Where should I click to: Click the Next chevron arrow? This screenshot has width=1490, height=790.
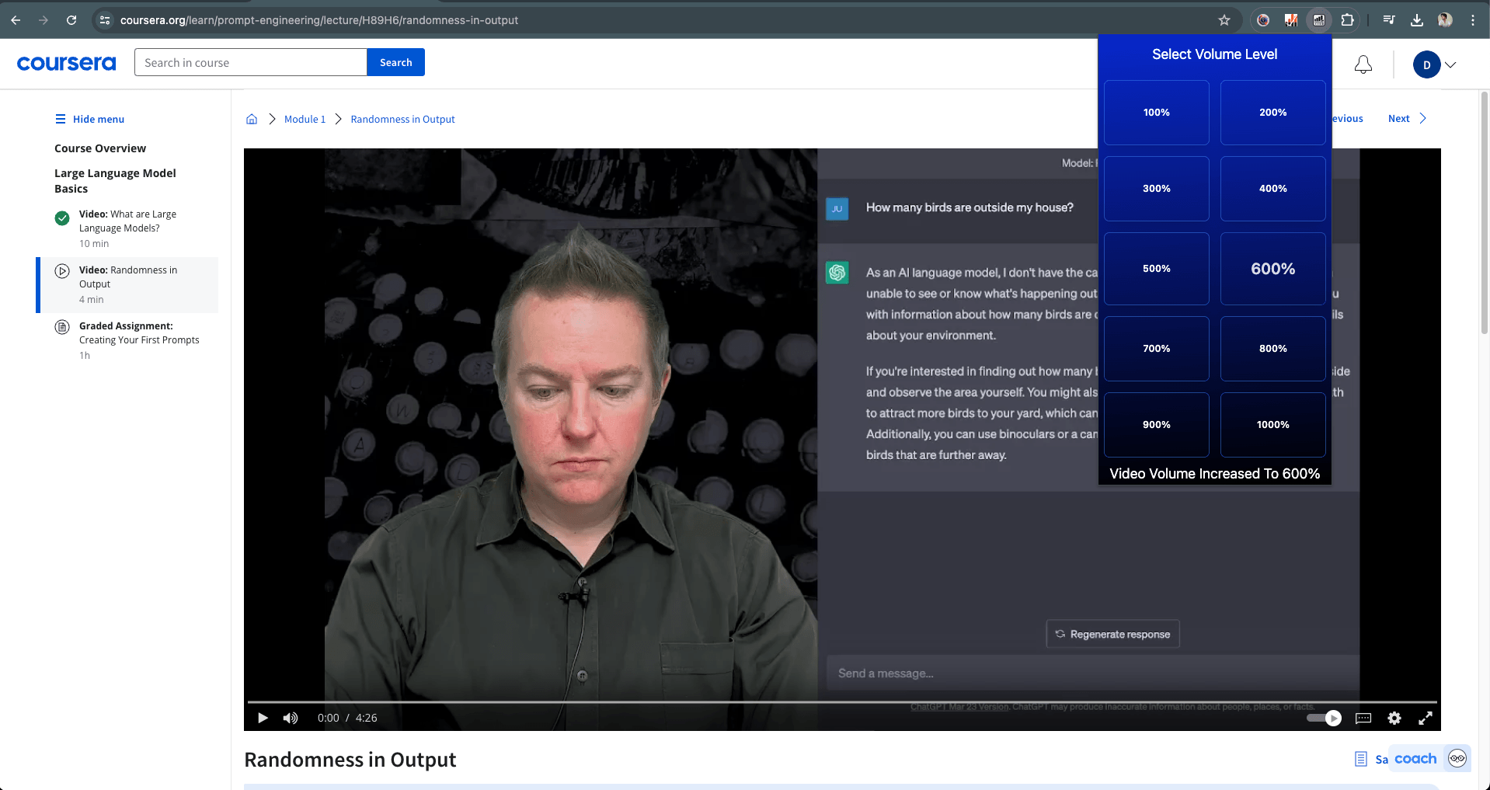1422,119
